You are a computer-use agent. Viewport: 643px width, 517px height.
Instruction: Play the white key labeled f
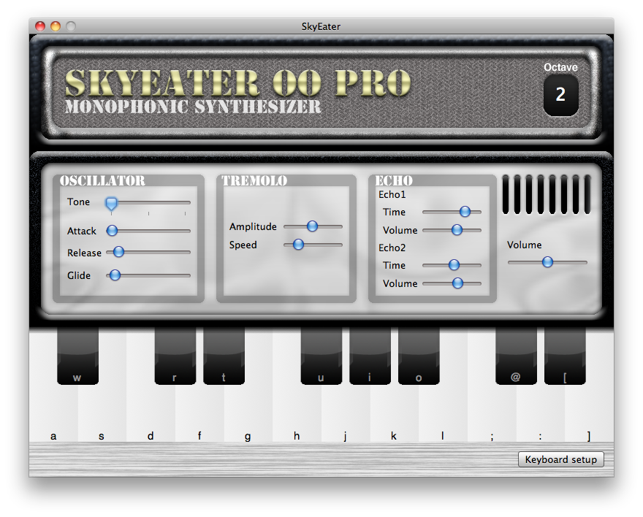(199, 414)
